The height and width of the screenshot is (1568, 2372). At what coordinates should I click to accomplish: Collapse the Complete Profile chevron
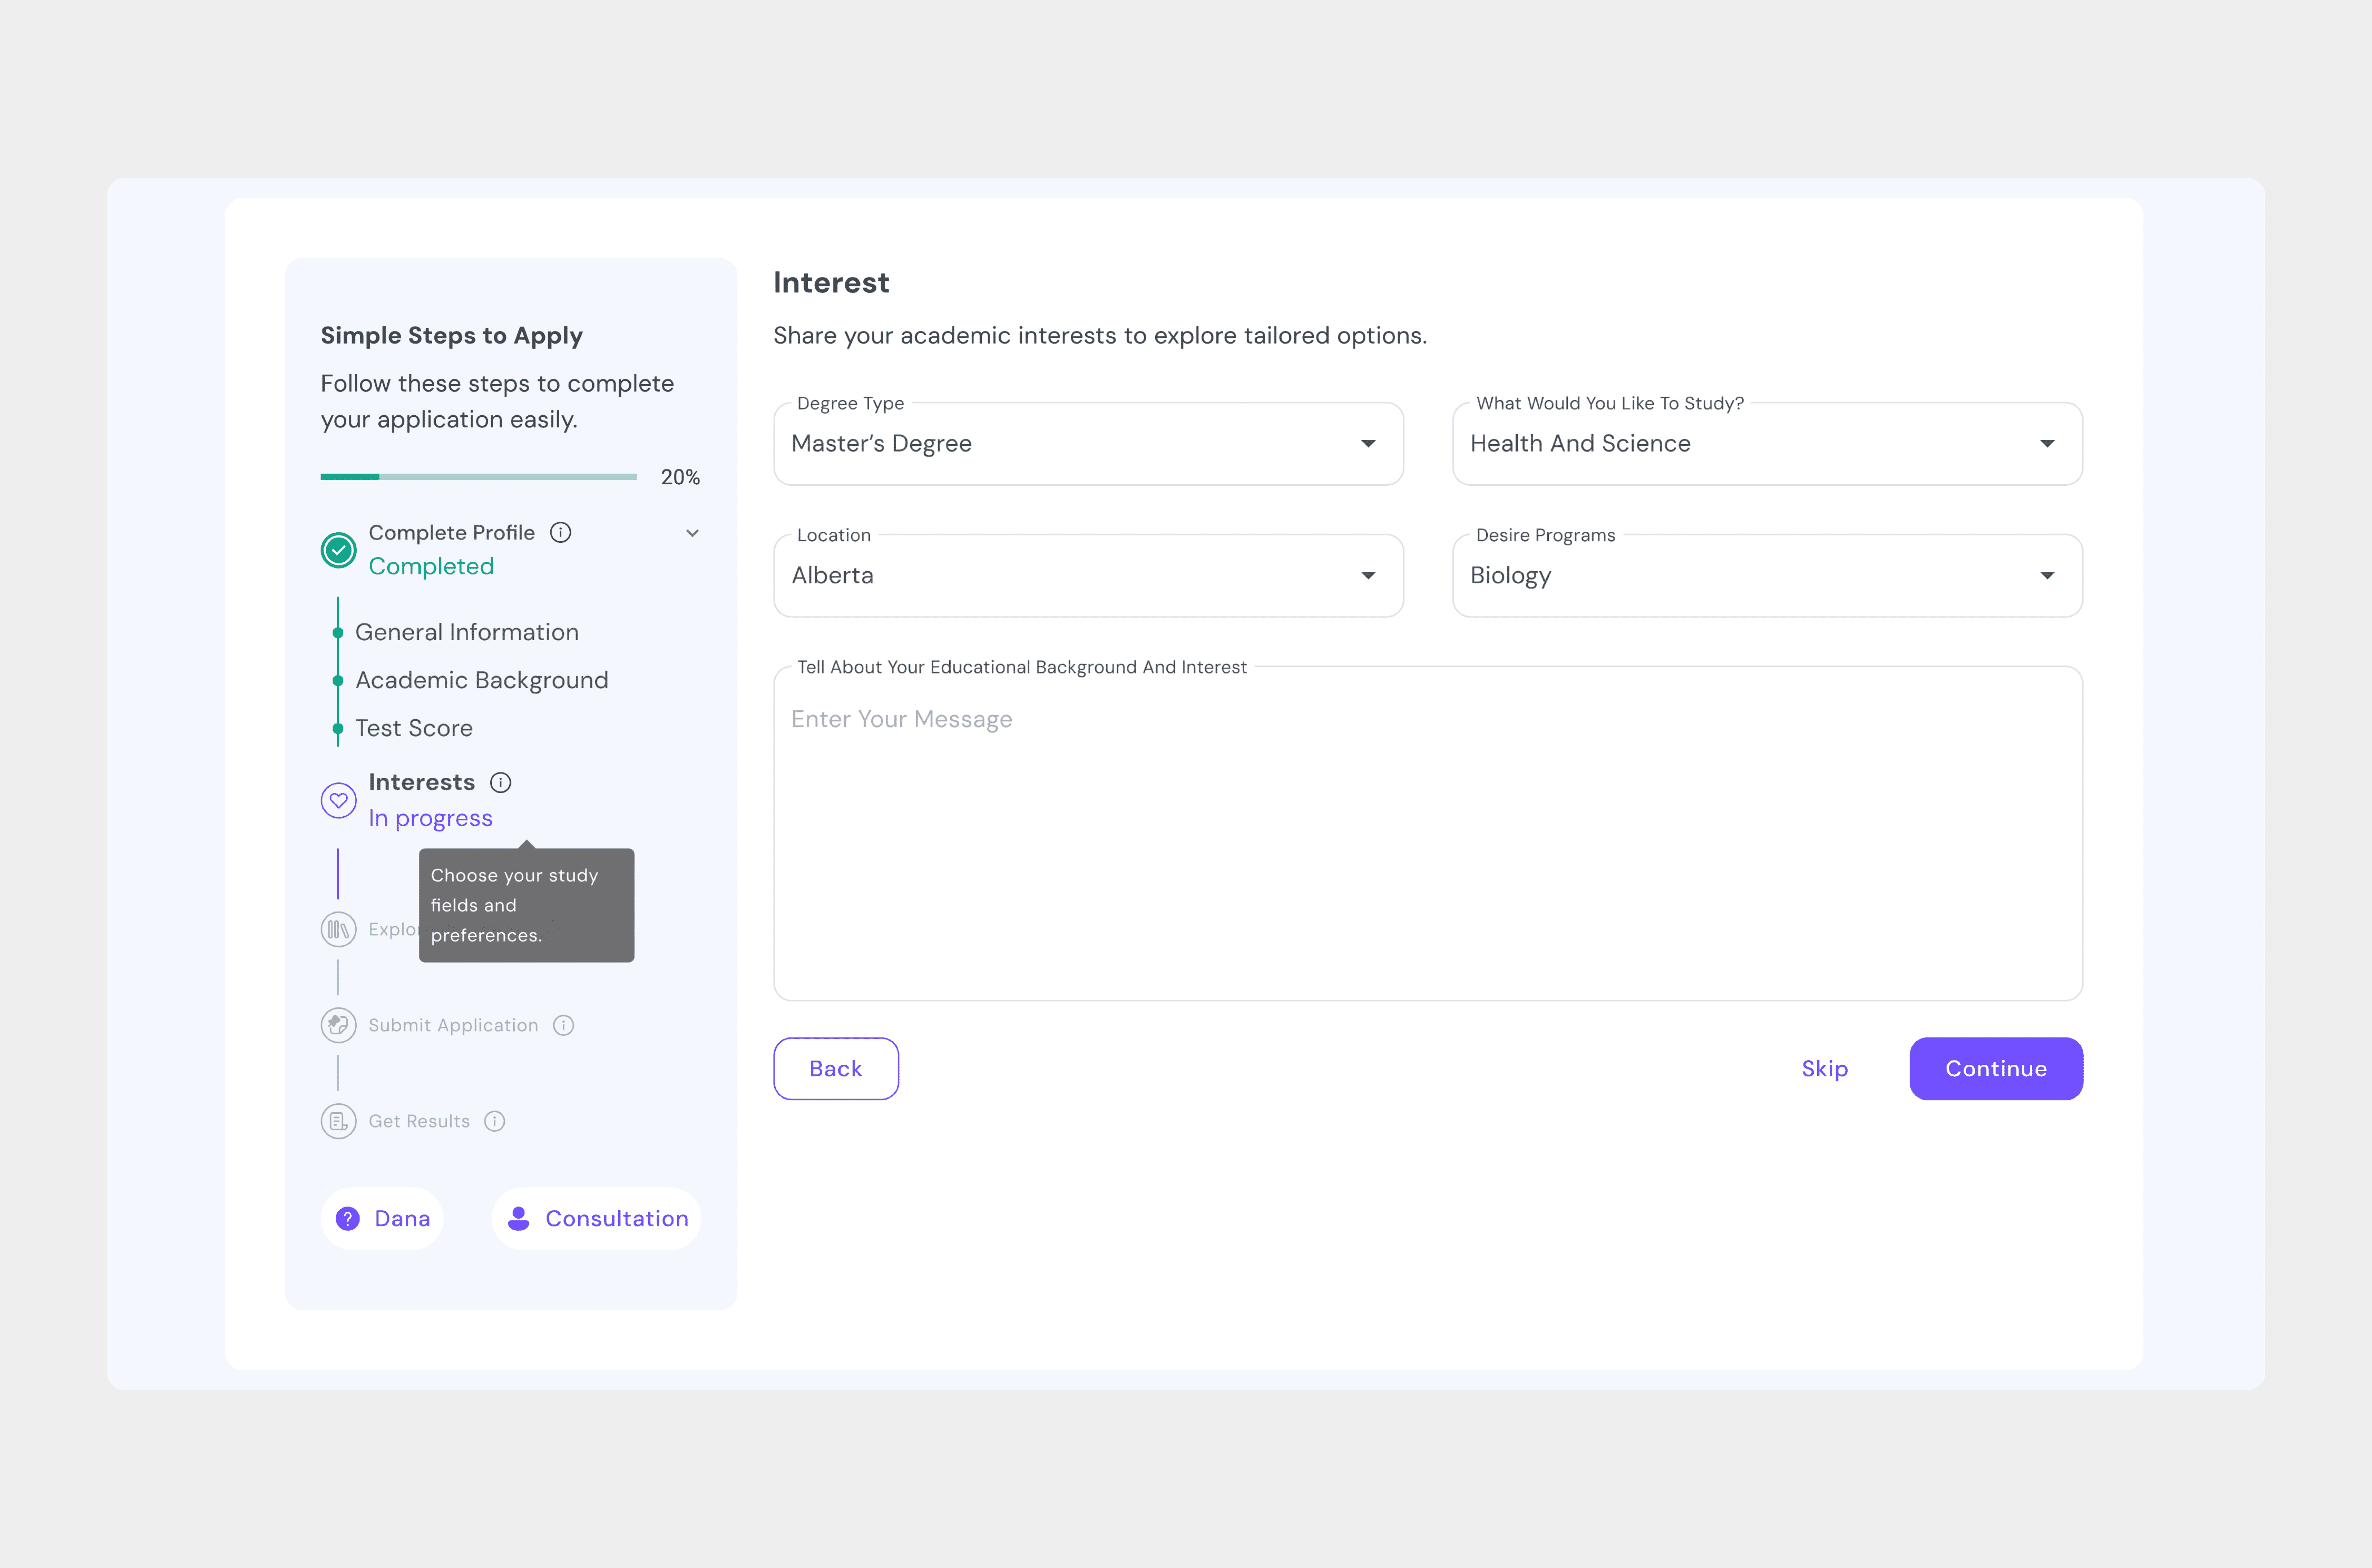click(692, 533)
